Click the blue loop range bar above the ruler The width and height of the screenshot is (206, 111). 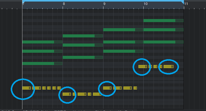tap(103, 1)
